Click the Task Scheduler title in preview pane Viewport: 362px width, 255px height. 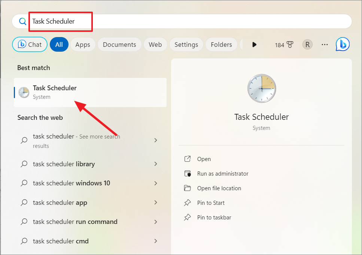261,117
